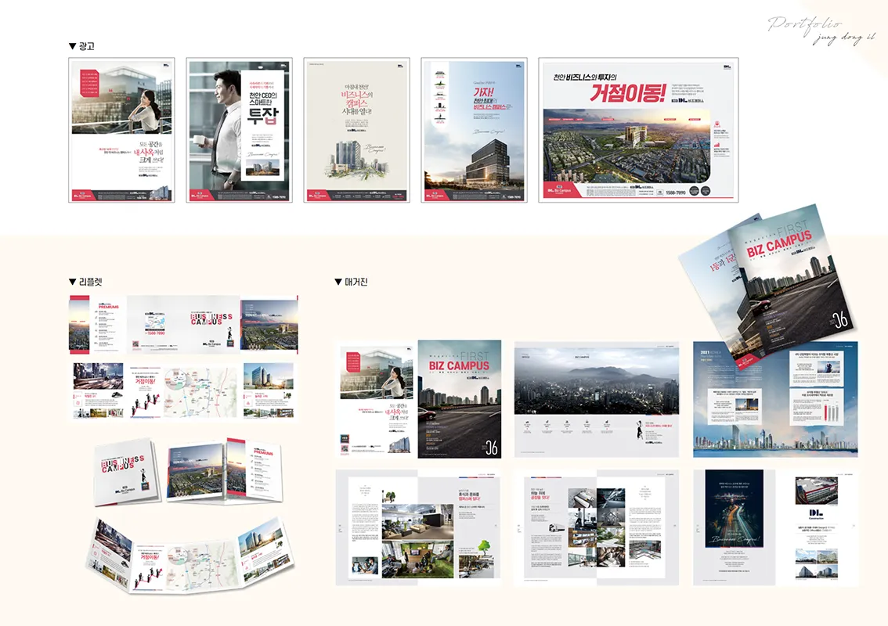Viewport: 888px width, 626px height.
Task: Open the night highway light trails page
Action: pos(734,515)
